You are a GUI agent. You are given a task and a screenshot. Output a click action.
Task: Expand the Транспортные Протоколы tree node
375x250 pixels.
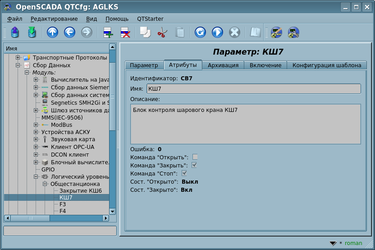pos(18,58)
